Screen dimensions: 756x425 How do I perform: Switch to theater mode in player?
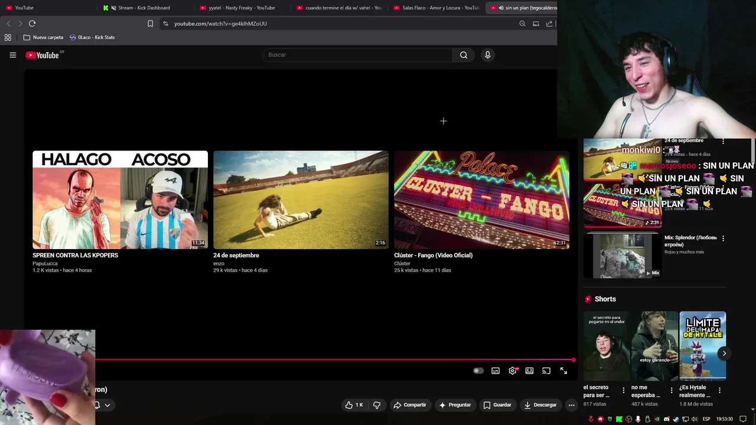(x=529, y=371)
